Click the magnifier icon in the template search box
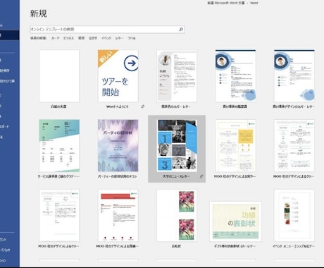This screenshot has height=268, width=324. 181,30
